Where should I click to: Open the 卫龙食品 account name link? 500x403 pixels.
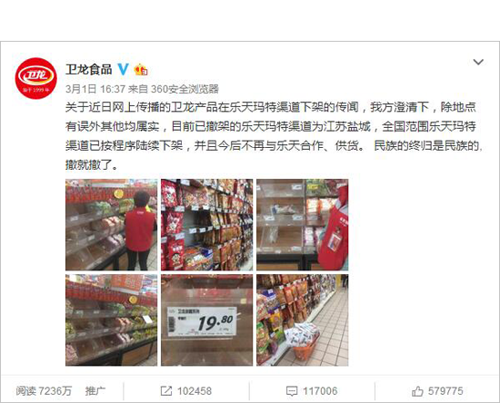click(89, 69)
